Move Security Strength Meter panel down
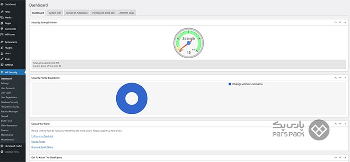This screenshot has width=350, height=162. [x=340, y=22]
